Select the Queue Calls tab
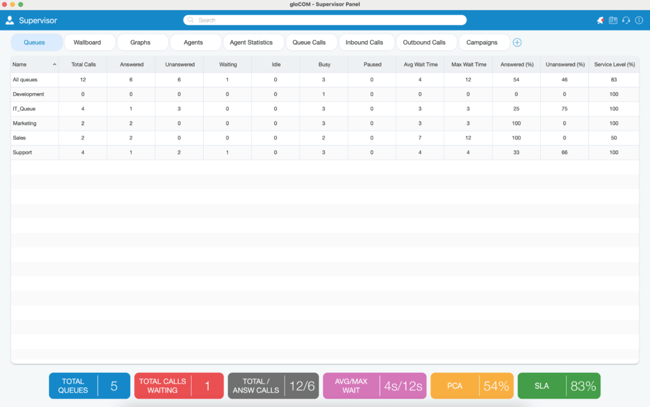650x407 pixels. coord(309,42)
